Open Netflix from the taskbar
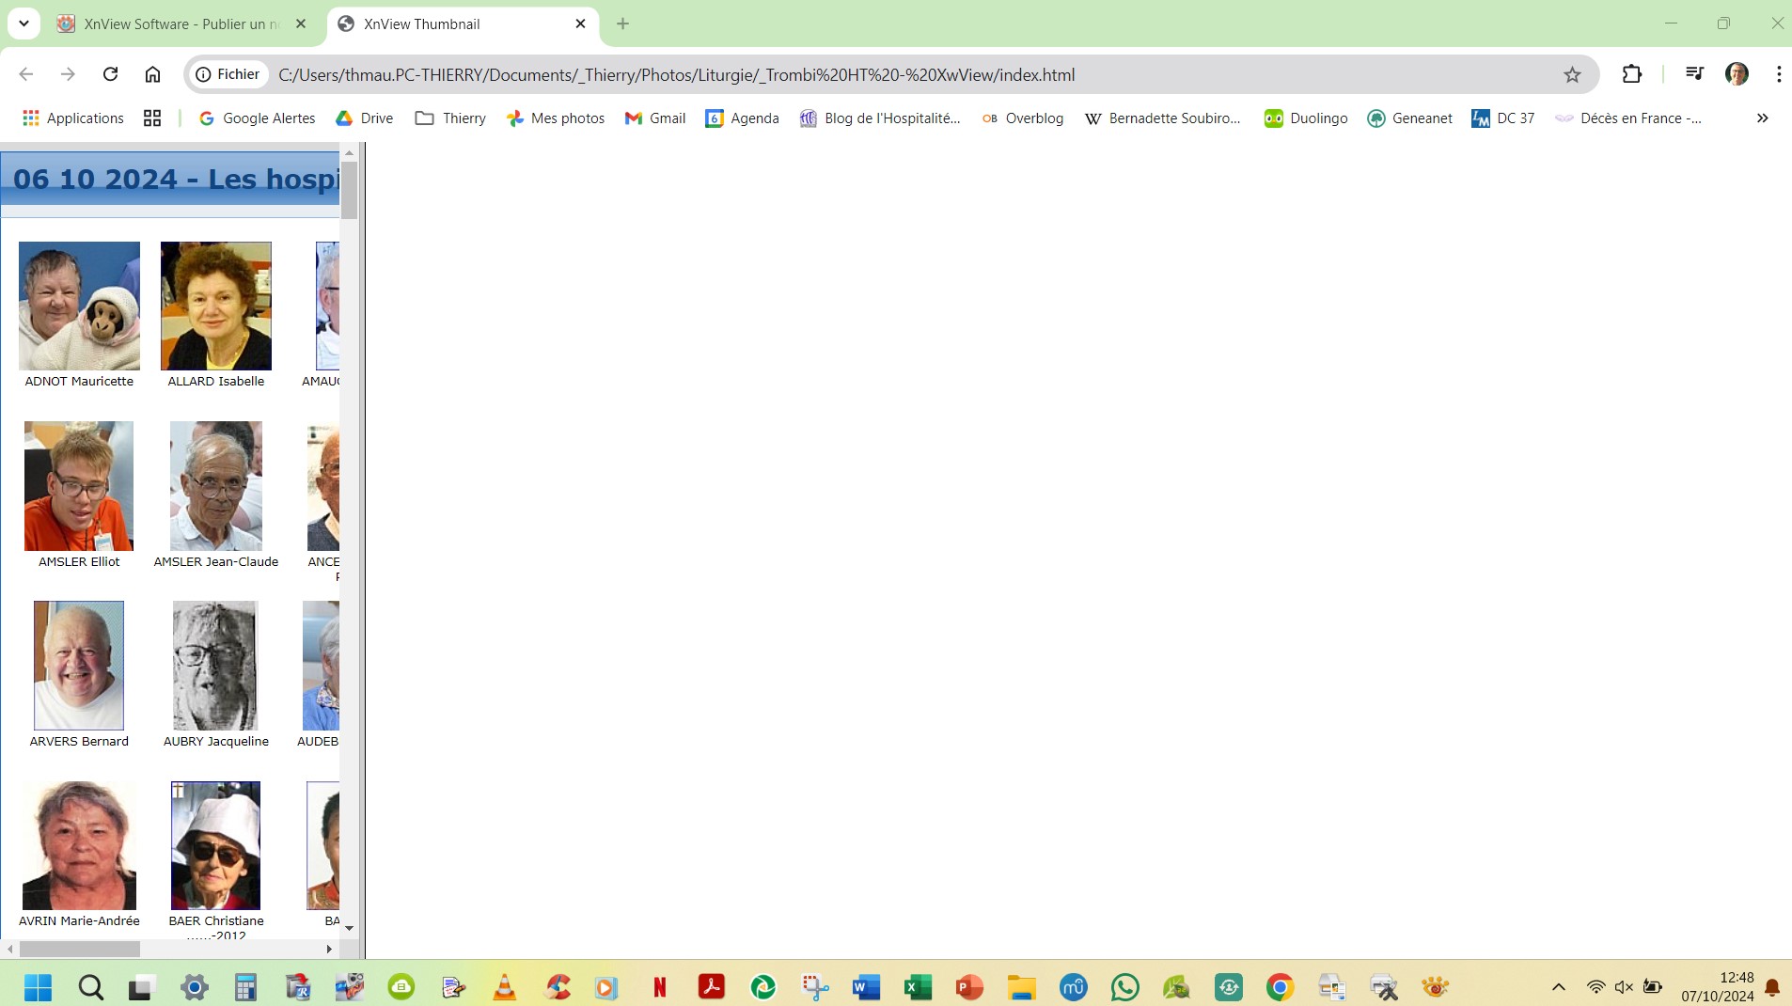 [660, 987]
